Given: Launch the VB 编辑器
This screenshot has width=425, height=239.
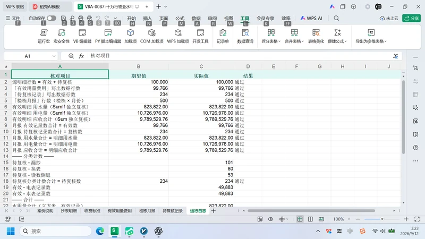Looking at the screenshot, I should [x=82, y=36].
